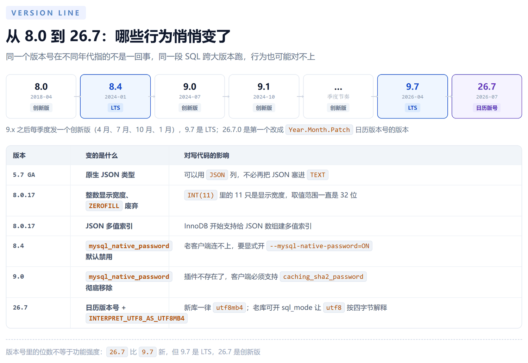This screenshot has height=363, width=528.
Task: Click the 日历版号 badge on the 26.7 card
Action: pos(487,108)
